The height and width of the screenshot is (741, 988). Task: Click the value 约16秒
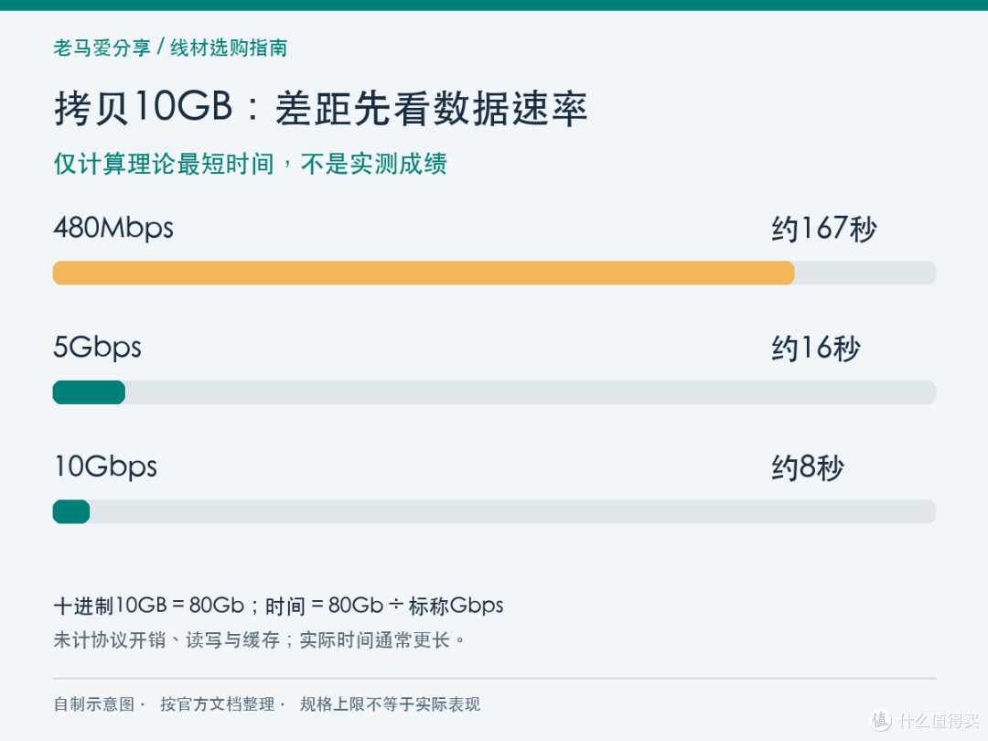point(816,349)
